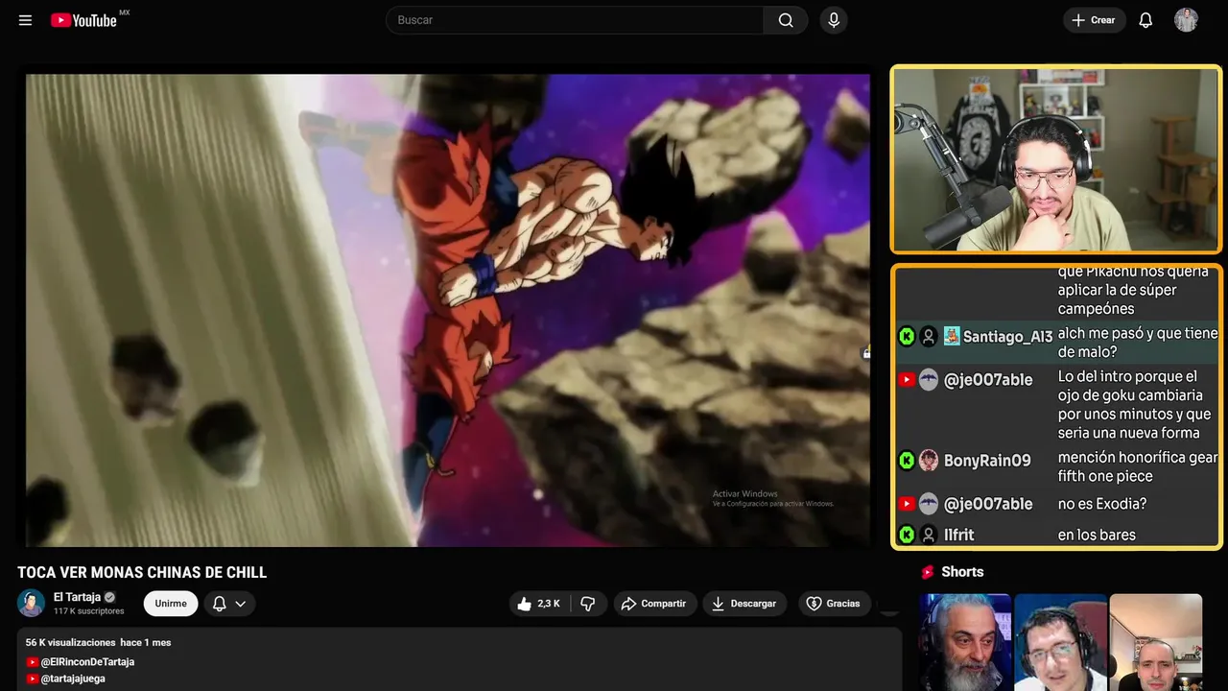Click BonyRain09 username in chat overlay

pyautogui.click(x=987, y=461)
